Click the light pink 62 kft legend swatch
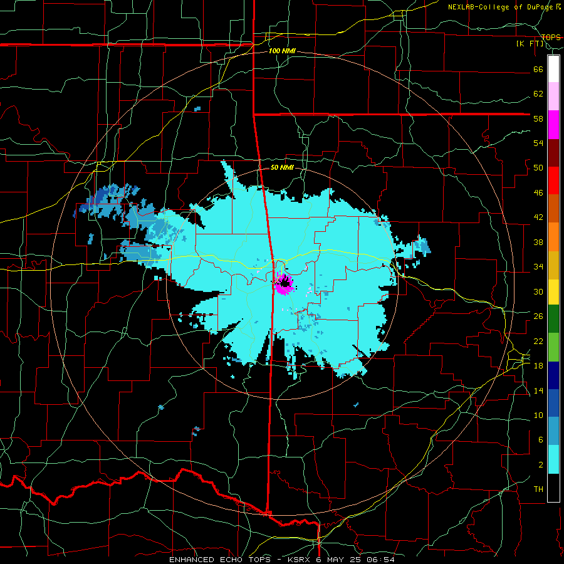The image size is (564, 564). coord(553,97)
